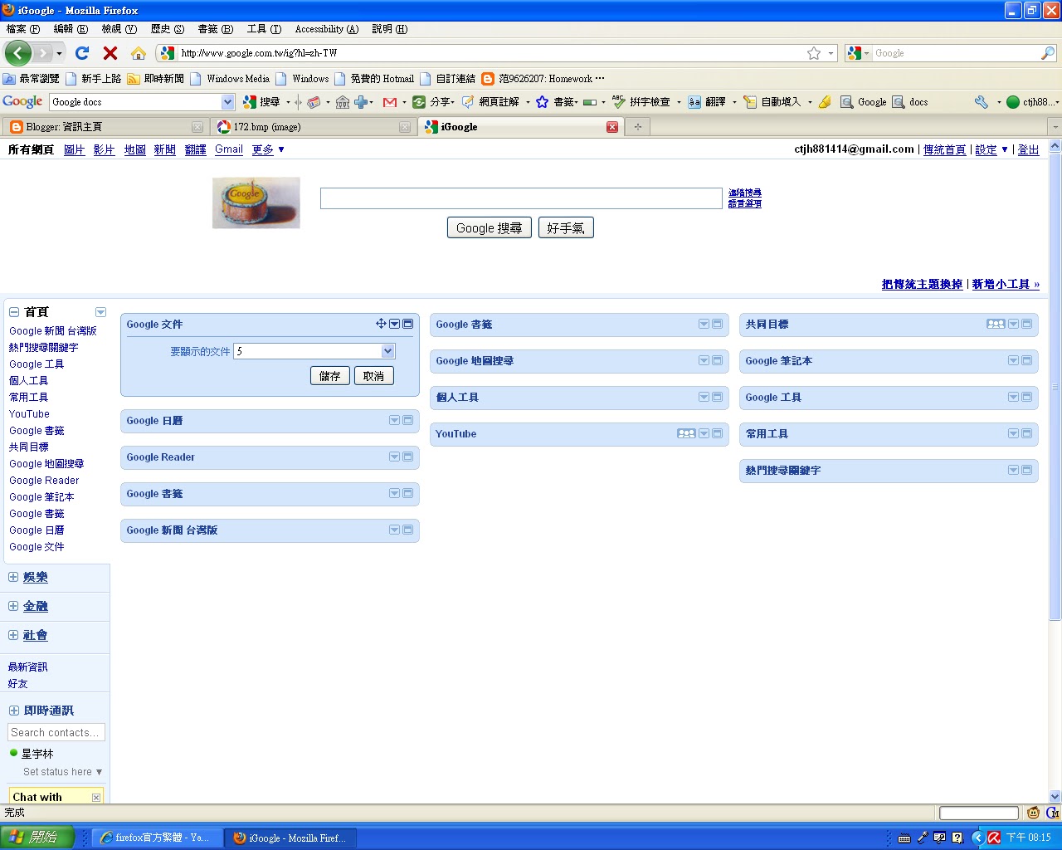Click 網頁註解 sidewiki toolbar button

coord(490,102)
